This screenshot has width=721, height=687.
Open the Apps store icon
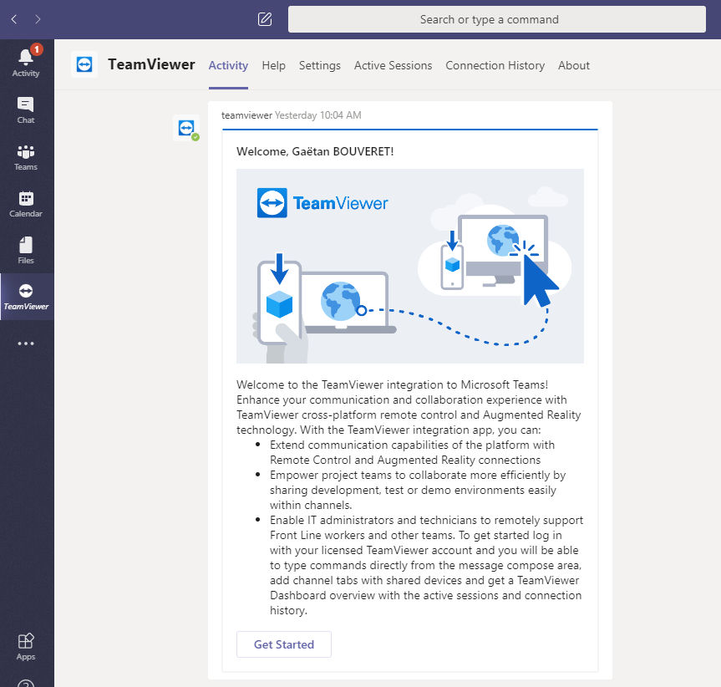(26, 647)
